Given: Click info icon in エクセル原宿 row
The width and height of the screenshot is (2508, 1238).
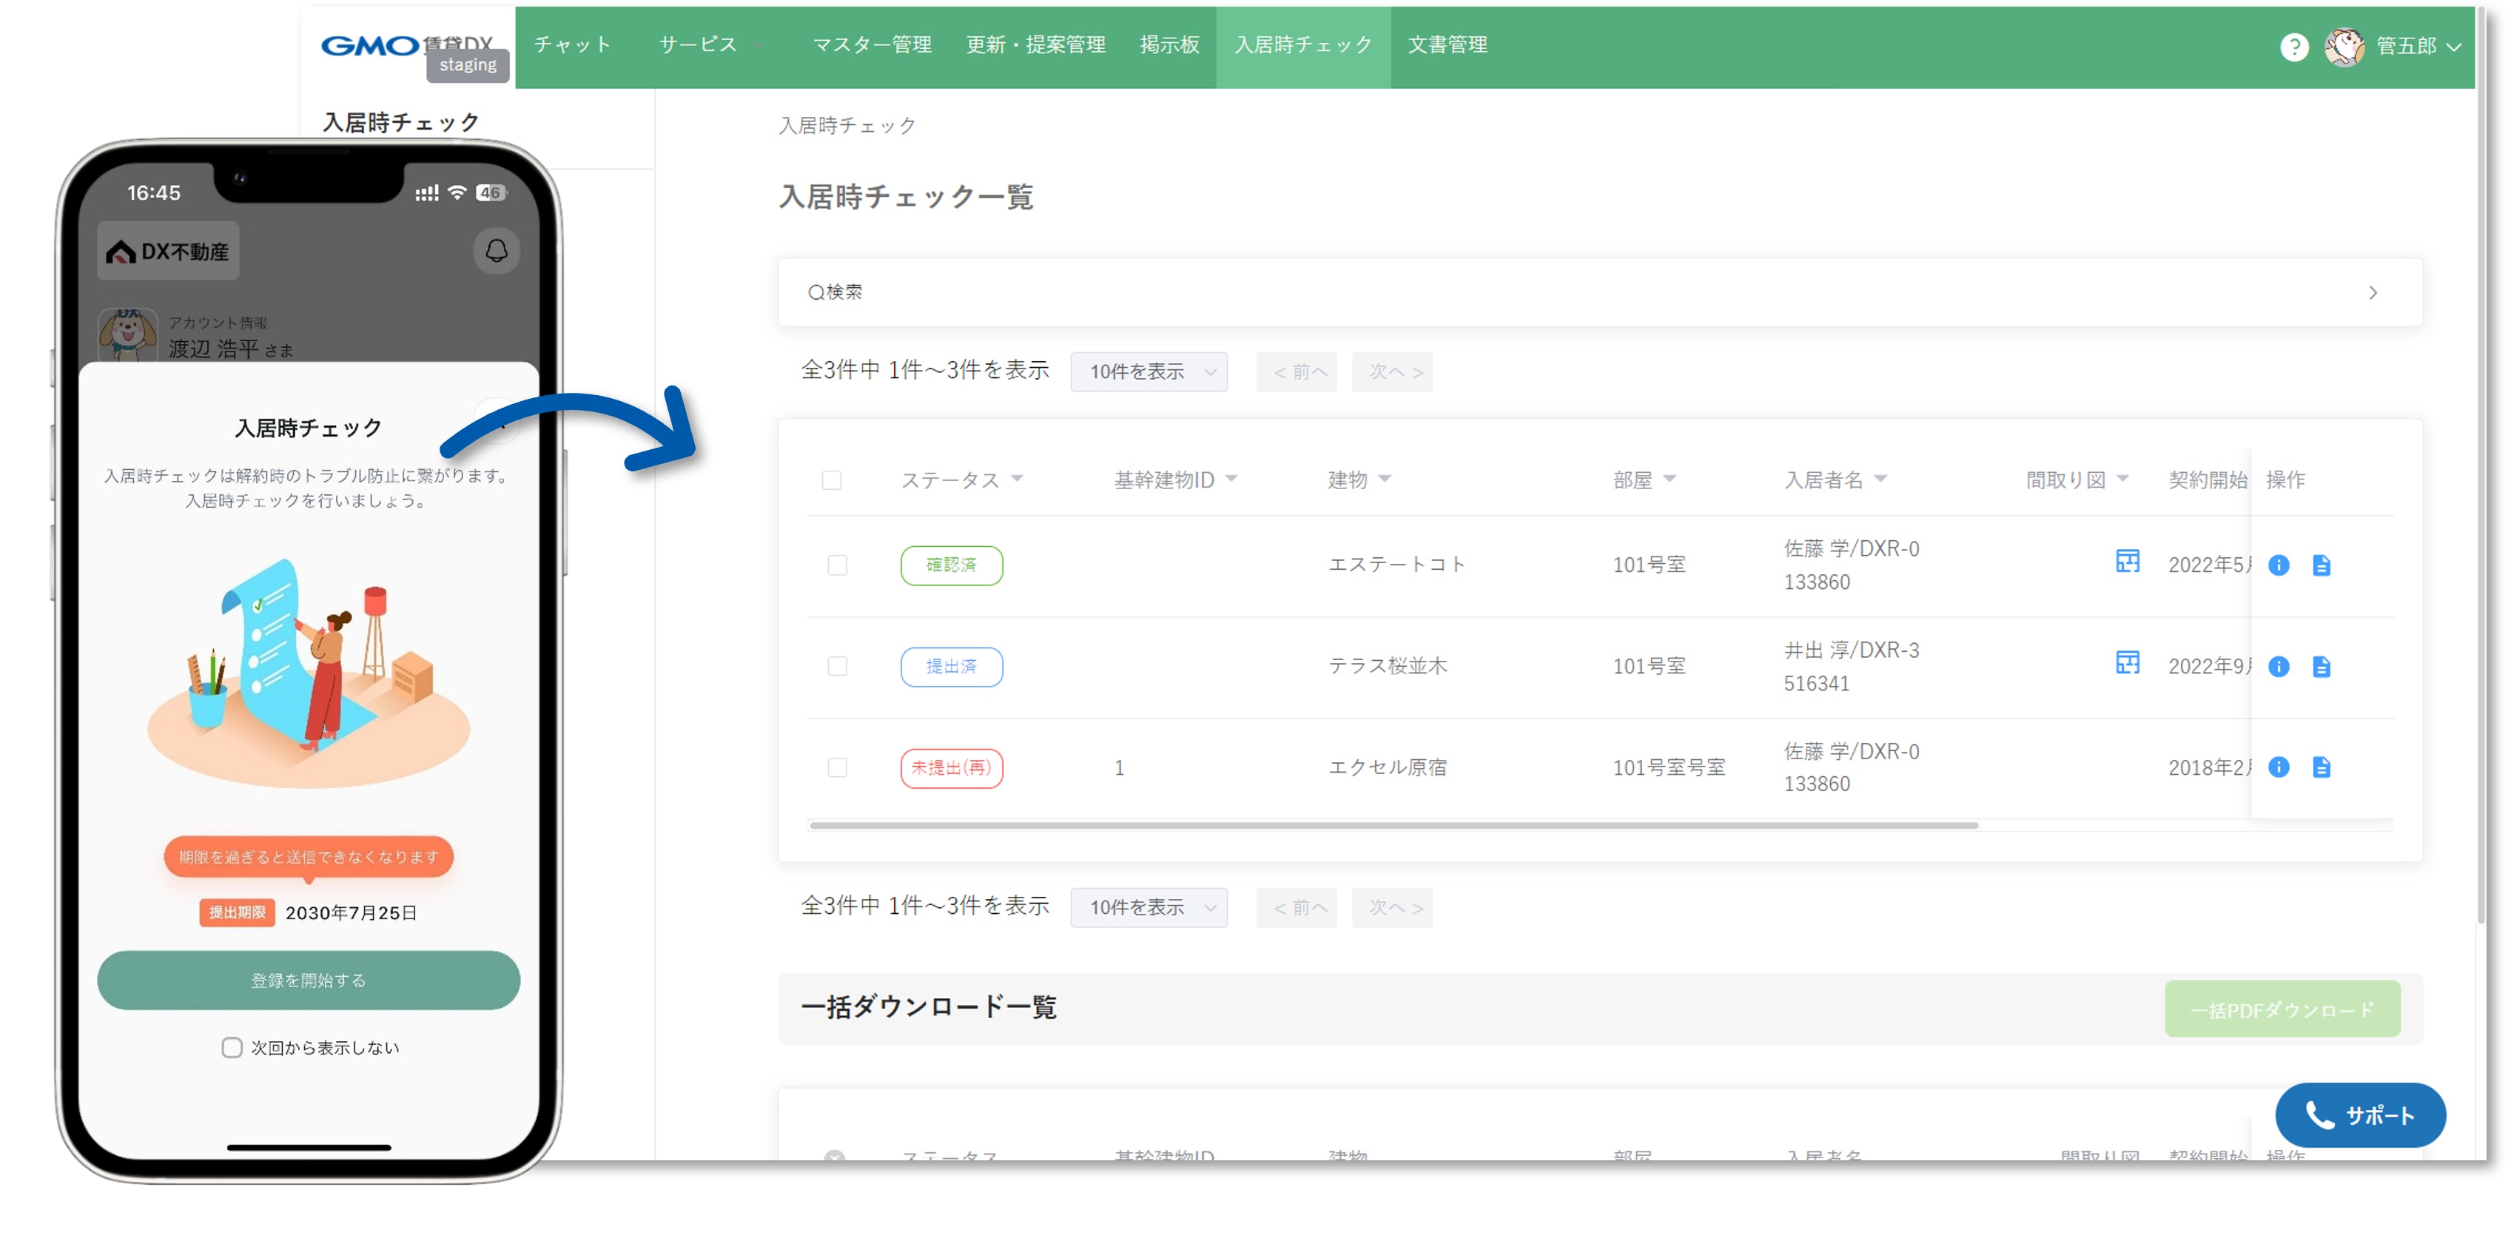Looking at the screenshot, I should click(x=2279, y=767).
